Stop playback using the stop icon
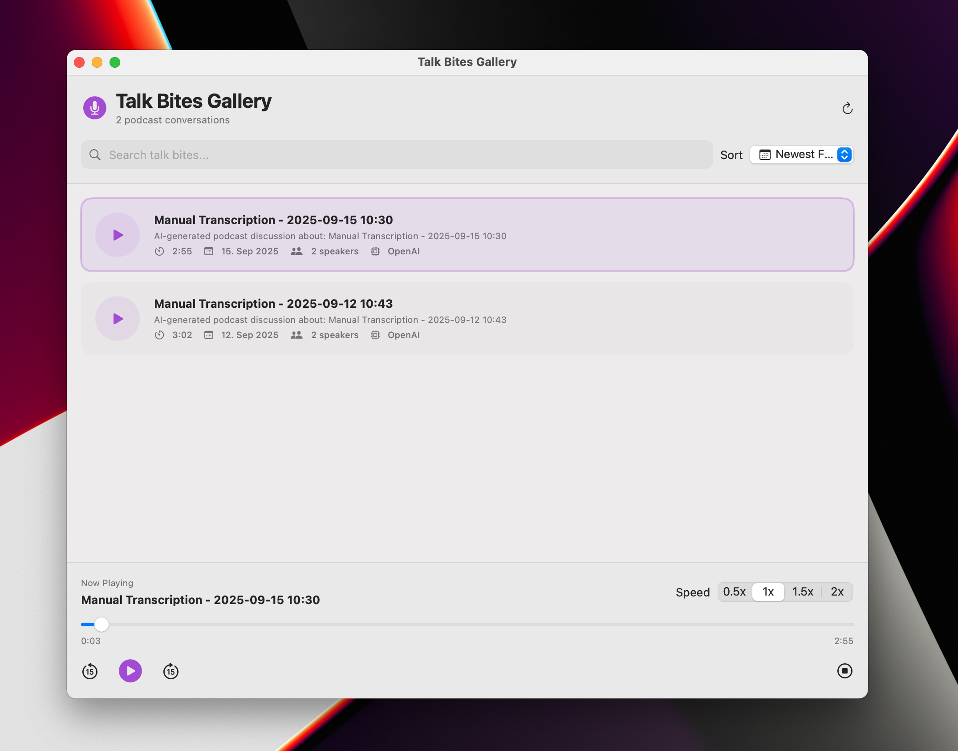This screenshot has width=958, height=751. coord(845,670)
